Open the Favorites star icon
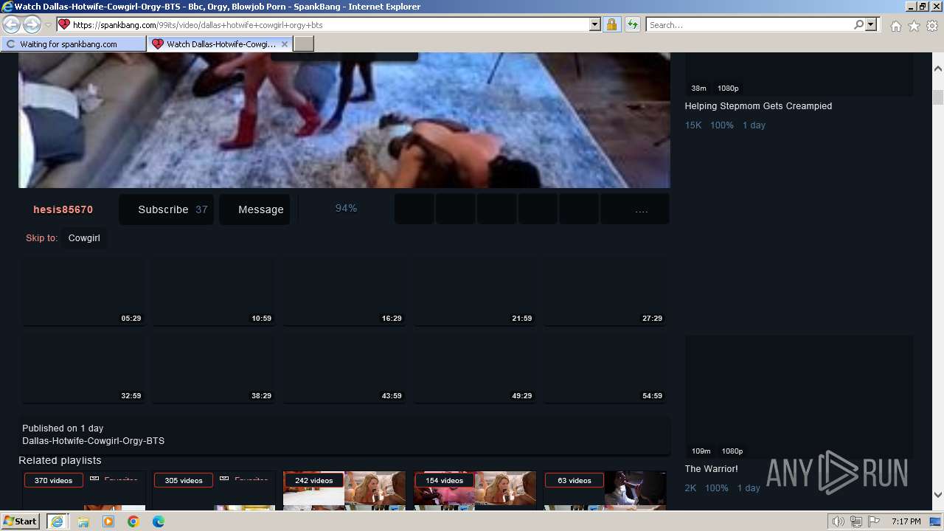Image resolution: width=944 pixels, height=531 pixels. tap(914, 26)
